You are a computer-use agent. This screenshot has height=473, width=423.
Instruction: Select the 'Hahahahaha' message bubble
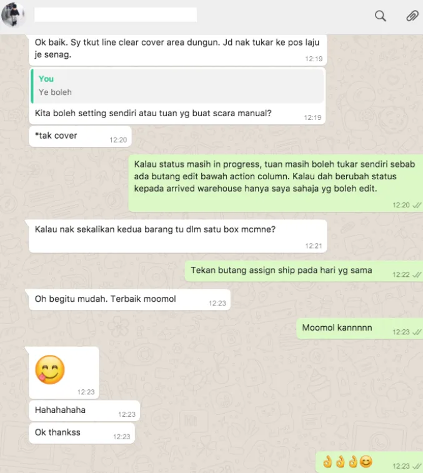coord(84,411)
